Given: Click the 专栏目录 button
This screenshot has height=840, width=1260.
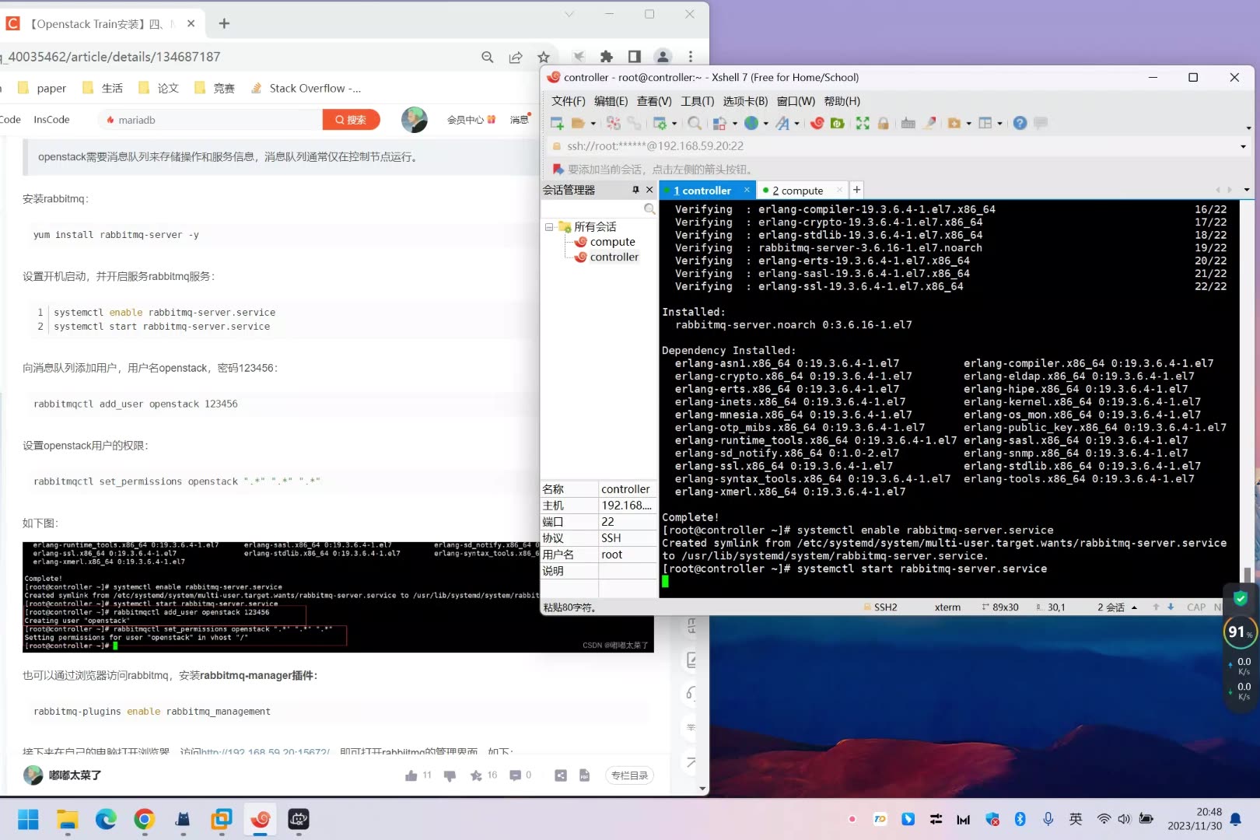Looking at the screenshot, I should (629, 775).
